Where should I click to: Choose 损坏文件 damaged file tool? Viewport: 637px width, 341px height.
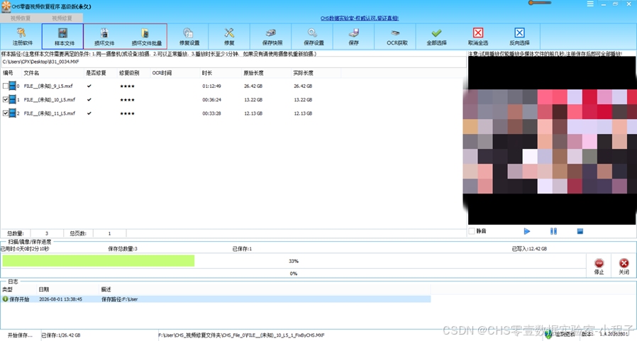[104, 37]
